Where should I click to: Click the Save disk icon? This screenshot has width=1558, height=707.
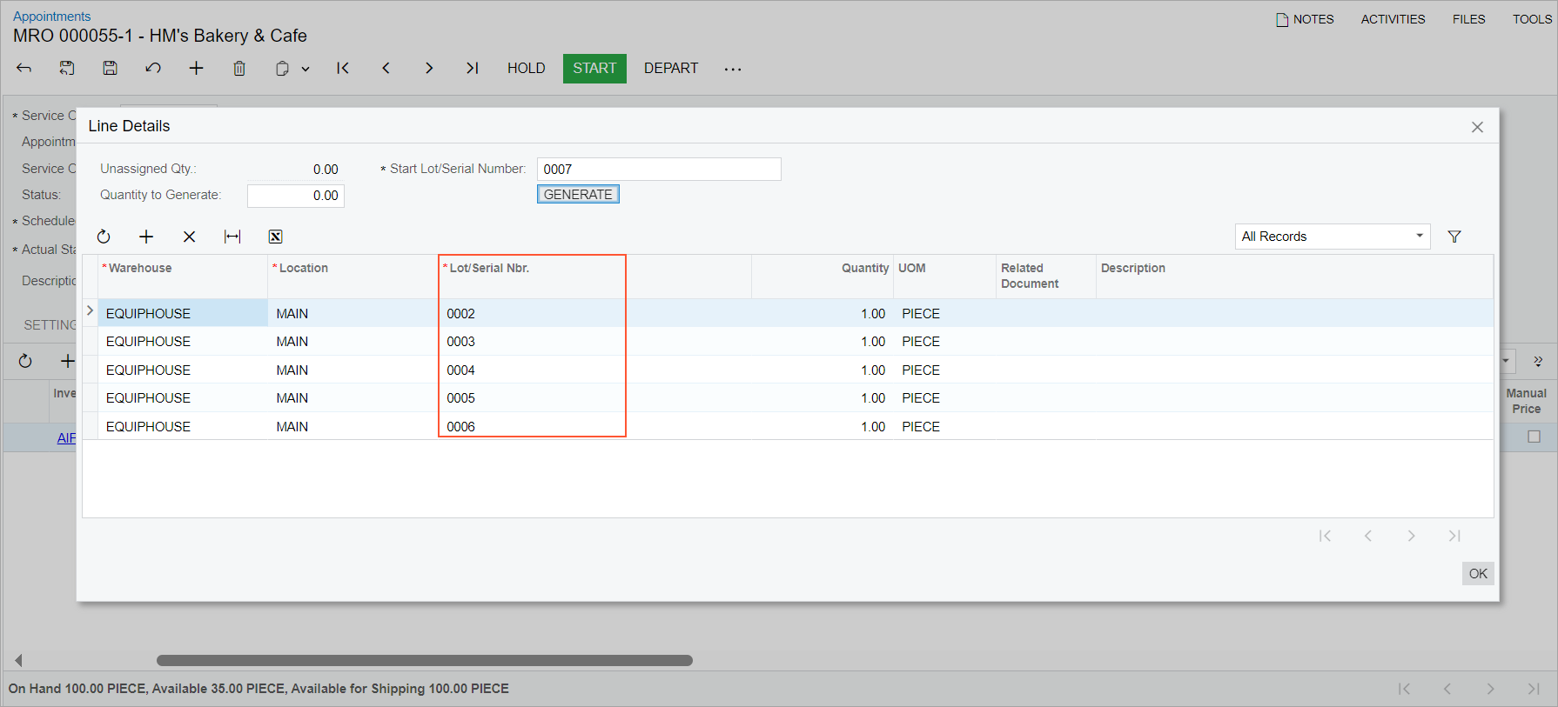tap(110, 68)
